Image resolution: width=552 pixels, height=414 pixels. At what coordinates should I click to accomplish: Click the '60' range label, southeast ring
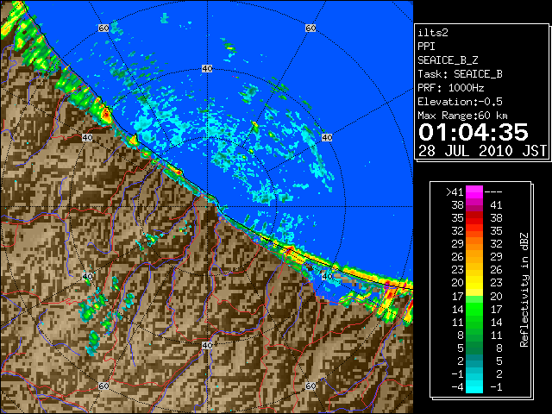coord(310,386)
